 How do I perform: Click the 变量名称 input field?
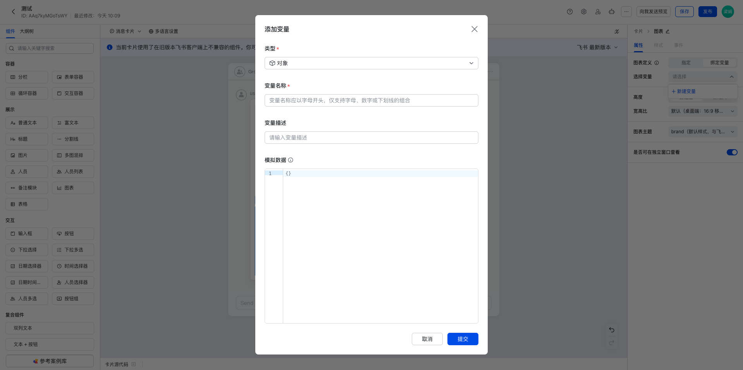[x=371, y=100]
